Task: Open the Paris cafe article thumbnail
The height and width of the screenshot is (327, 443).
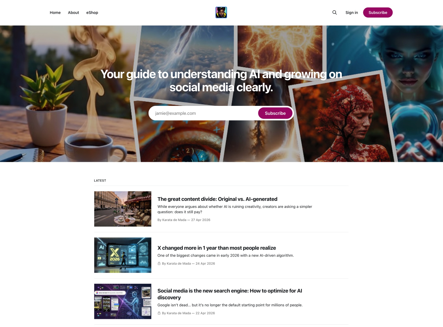Action: tap(123, 209)
